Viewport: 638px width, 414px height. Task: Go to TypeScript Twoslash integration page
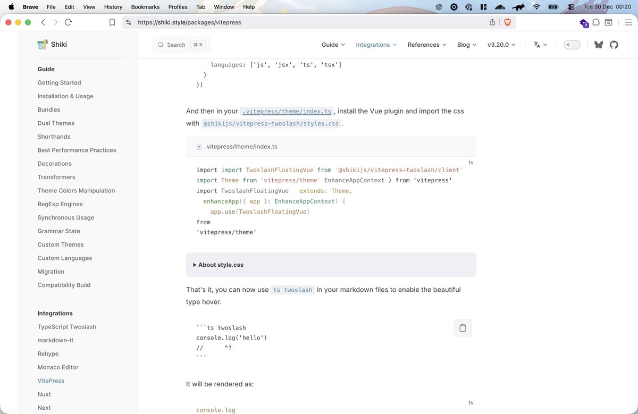click(x=67, y=327)
